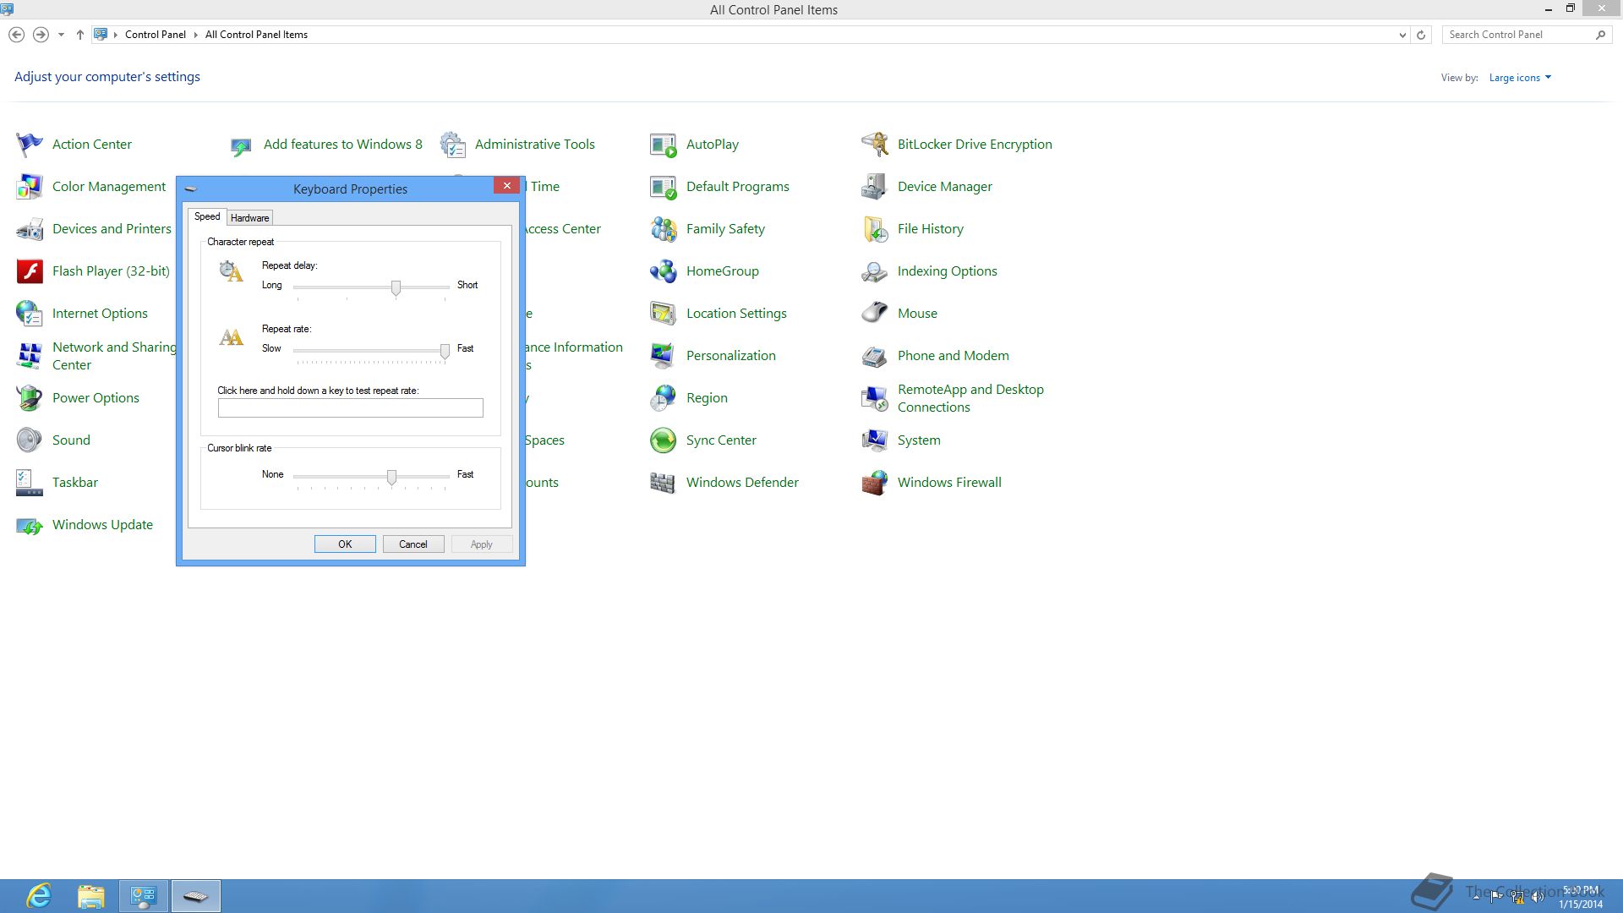This screenshot has height=913, width=1623.
Task: Open the Flash Player icon
Action: tap(30, 271)
